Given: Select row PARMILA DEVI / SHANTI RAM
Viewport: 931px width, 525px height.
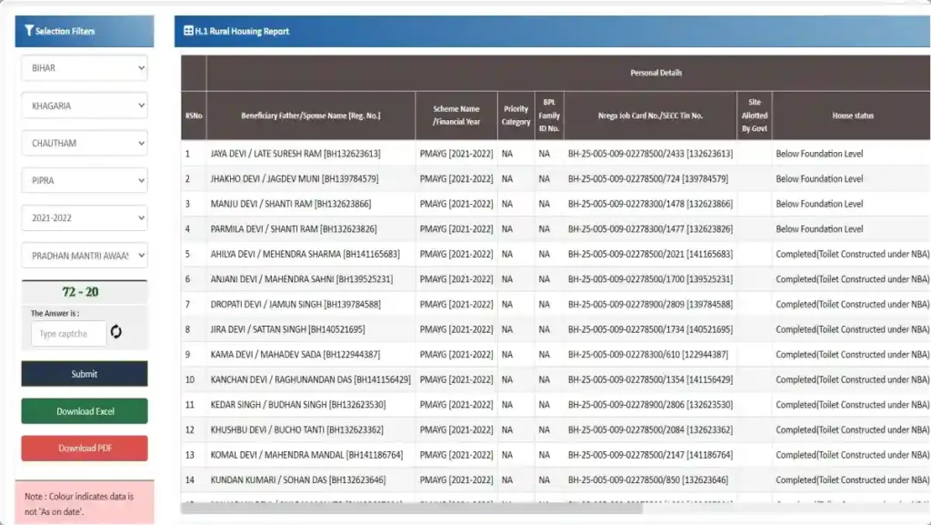Looking at the screenshot, I should [556, 228].
